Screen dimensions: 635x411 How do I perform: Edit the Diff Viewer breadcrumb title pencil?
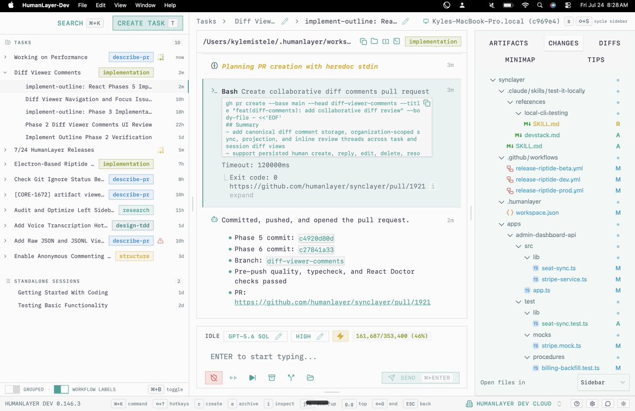(x=285, y=22)
